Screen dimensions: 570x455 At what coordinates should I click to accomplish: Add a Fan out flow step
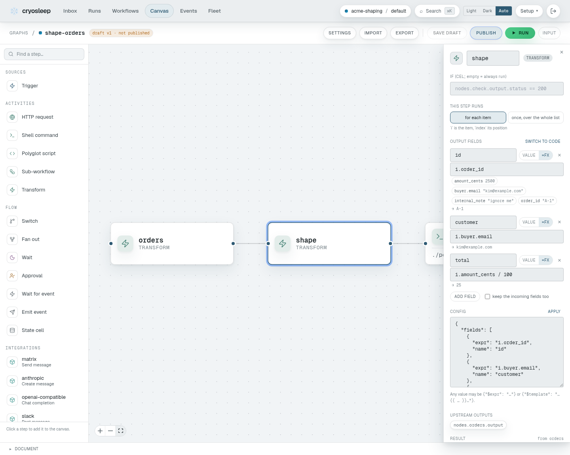click(x=44, y=239)
